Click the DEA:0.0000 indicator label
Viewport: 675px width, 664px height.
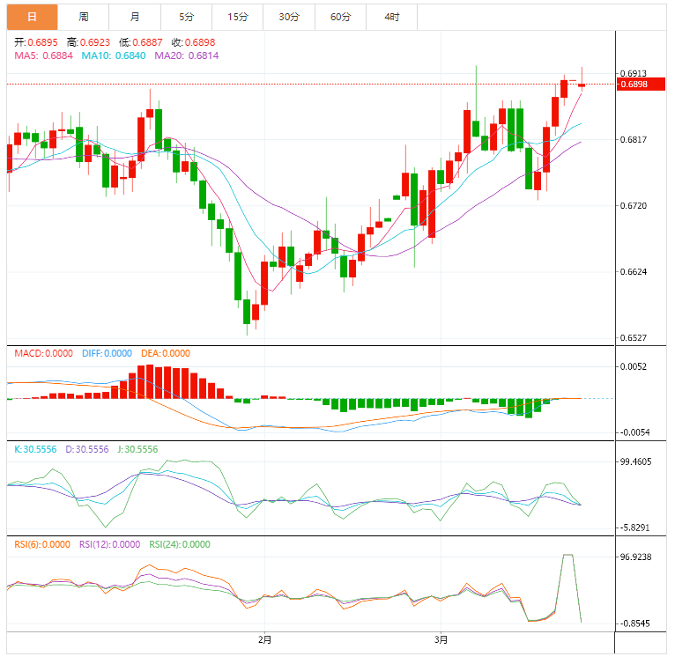pyautogui.click(x=166, y=353)
